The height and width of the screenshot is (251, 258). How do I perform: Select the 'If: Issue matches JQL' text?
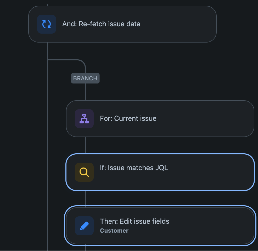(x=134, y=168)
